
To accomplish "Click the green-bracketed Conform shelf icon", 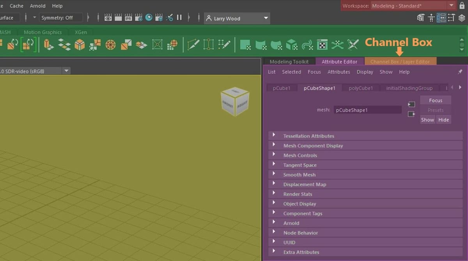I will [28, 45].
